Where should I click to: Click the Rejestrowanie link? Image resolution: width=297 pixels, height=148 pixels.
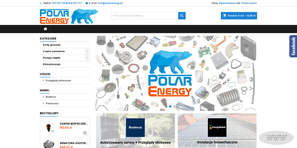click(227, 3)
